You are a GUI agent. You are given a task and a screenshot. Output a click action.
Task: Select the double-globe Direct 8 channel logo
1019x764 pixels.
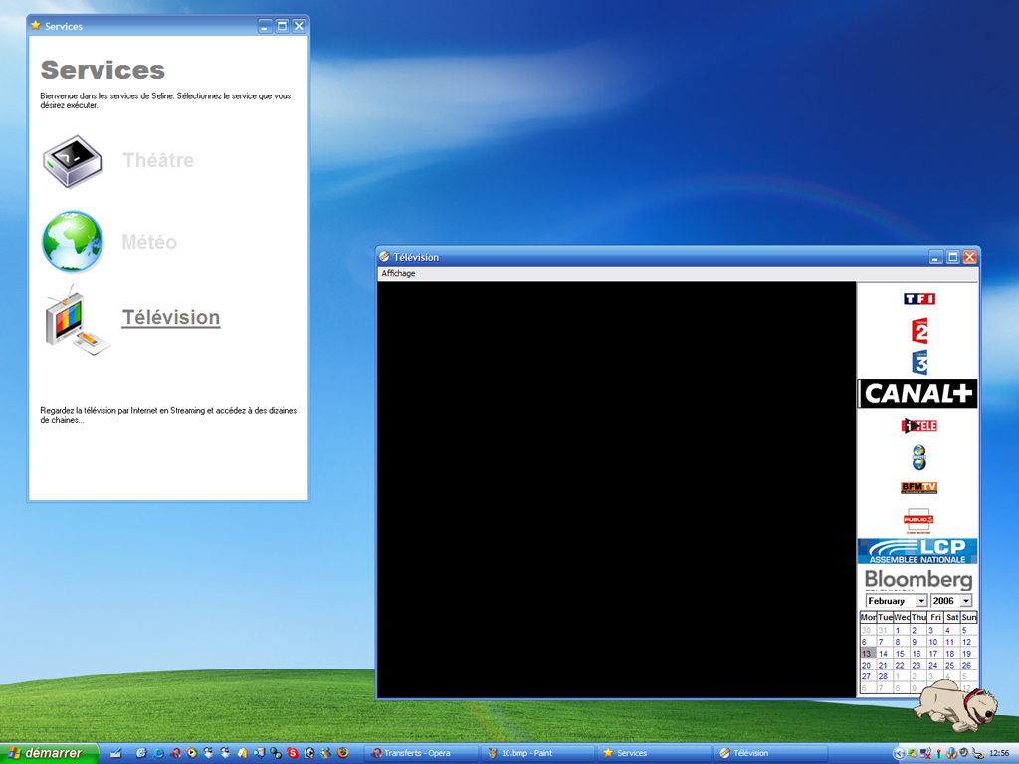tap(918, 457)
